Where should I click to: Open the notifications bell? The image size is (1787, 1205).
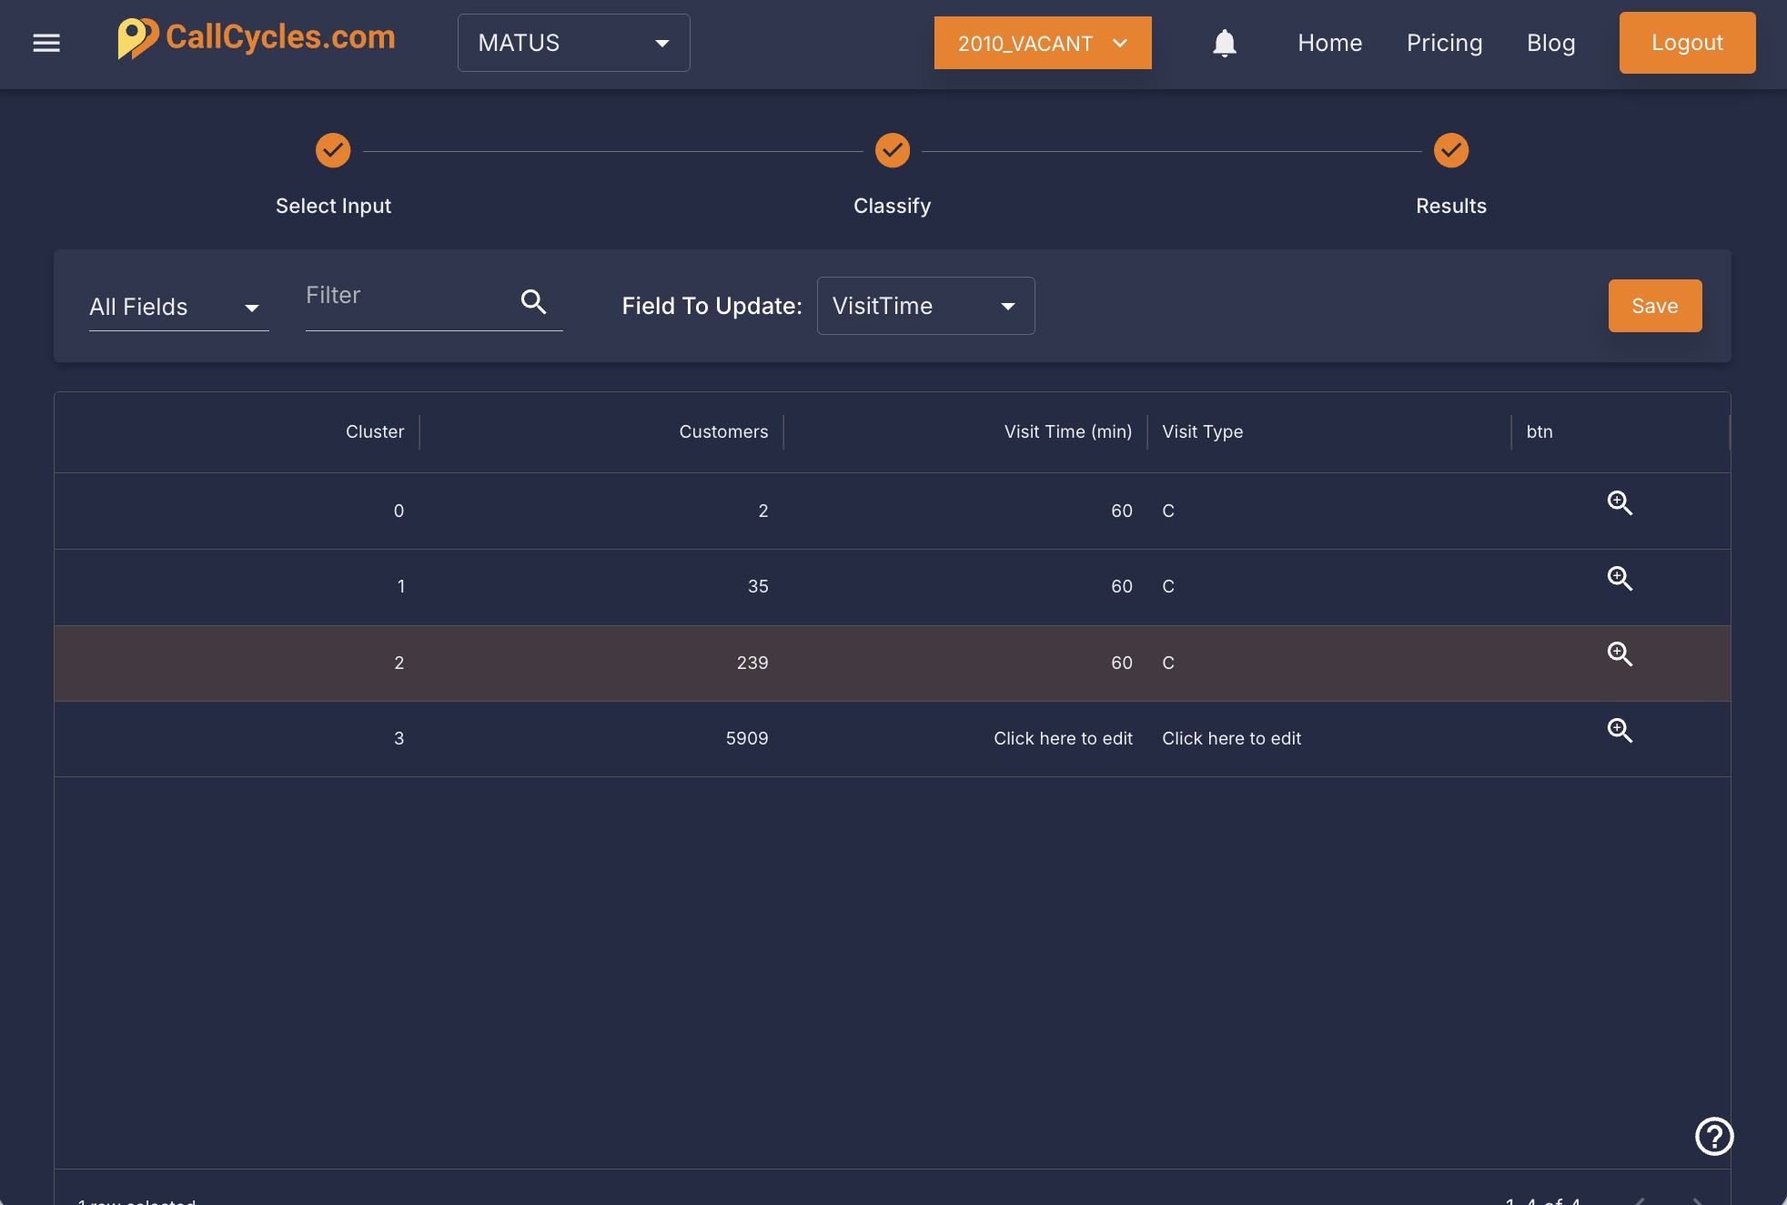pyautogui.click(x=1225, y=43)
